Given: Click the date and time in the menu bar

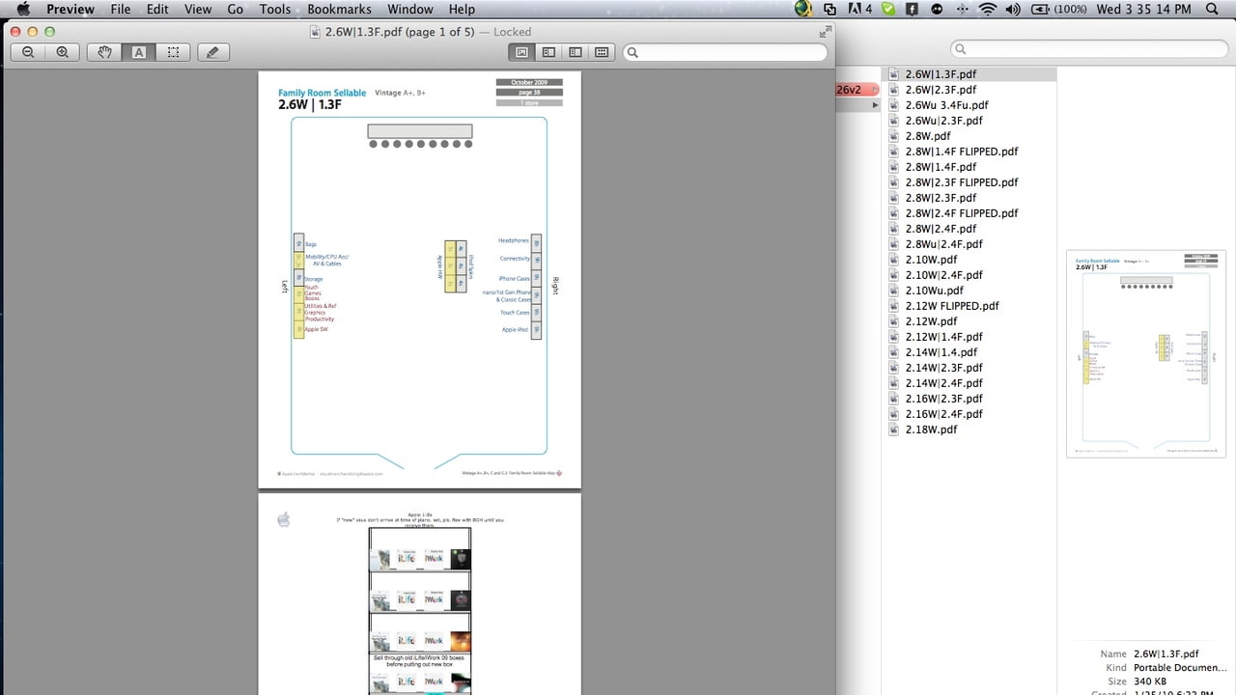Looking at the screenshot, I should [x=1143, y=9].
